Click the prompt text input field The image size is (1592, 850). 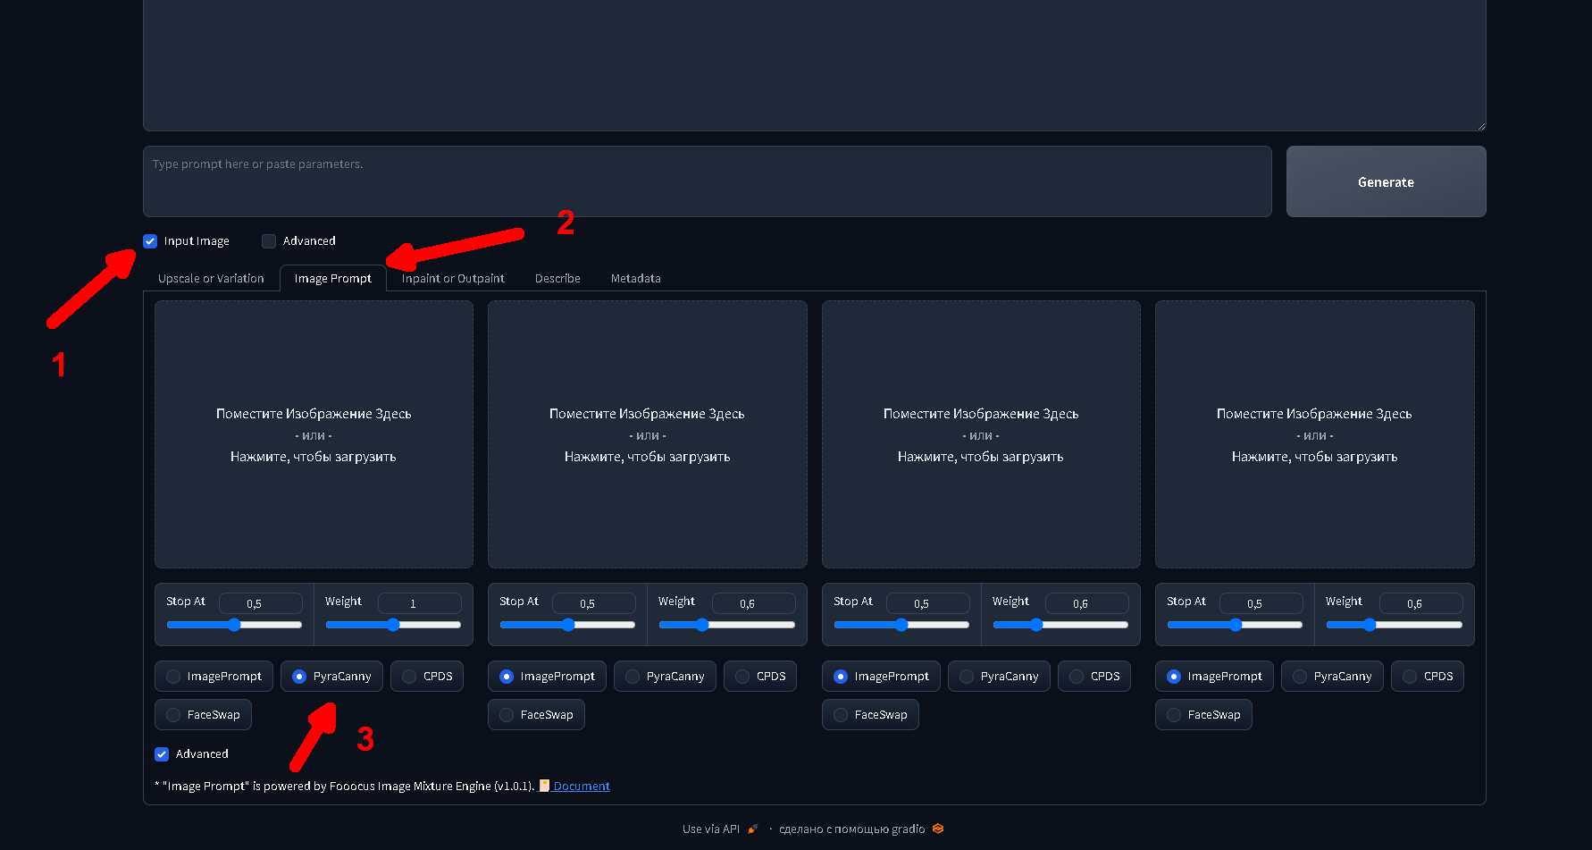706,181
